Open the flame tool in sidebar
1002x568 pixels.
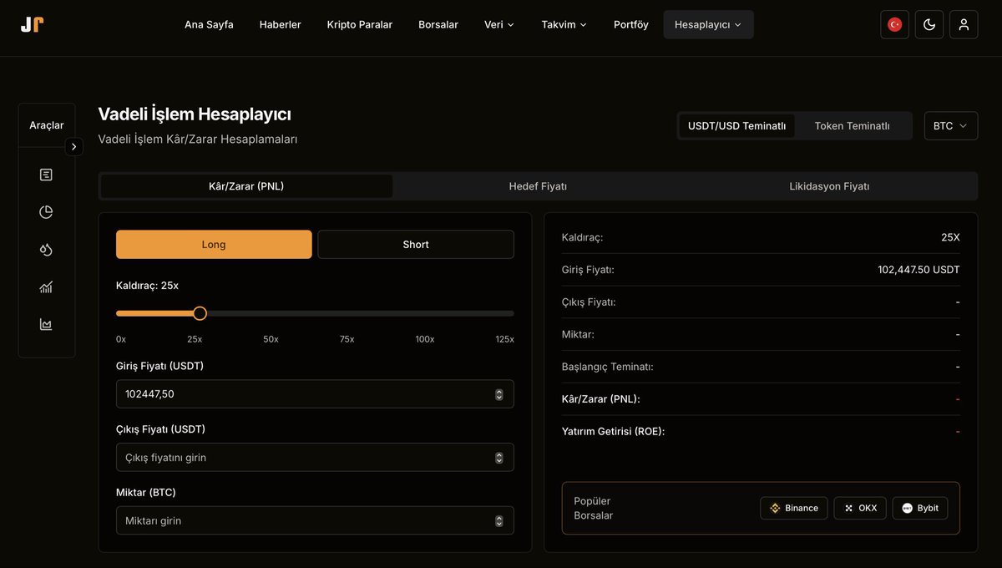[x=46, y=250]
